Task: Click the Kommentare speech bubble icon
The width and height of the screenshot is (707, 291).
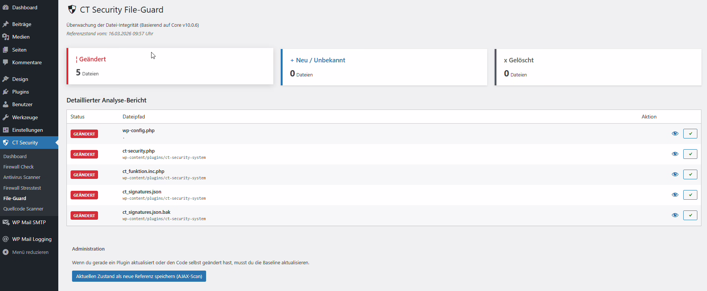Action: [x=6, y=62]
